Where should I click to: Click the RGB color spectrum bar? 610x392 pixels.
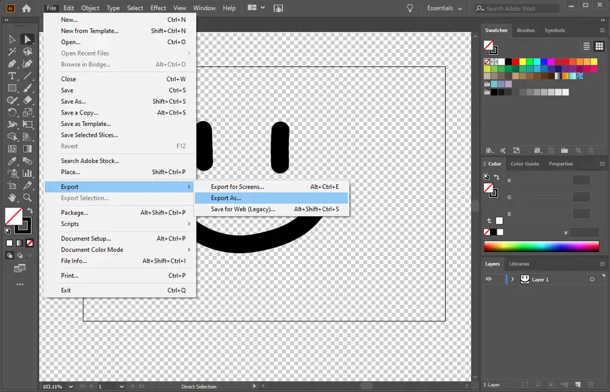[541, 247]
